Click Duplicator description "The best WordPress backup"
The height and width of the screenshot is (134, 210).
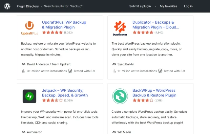pos(147,49)
